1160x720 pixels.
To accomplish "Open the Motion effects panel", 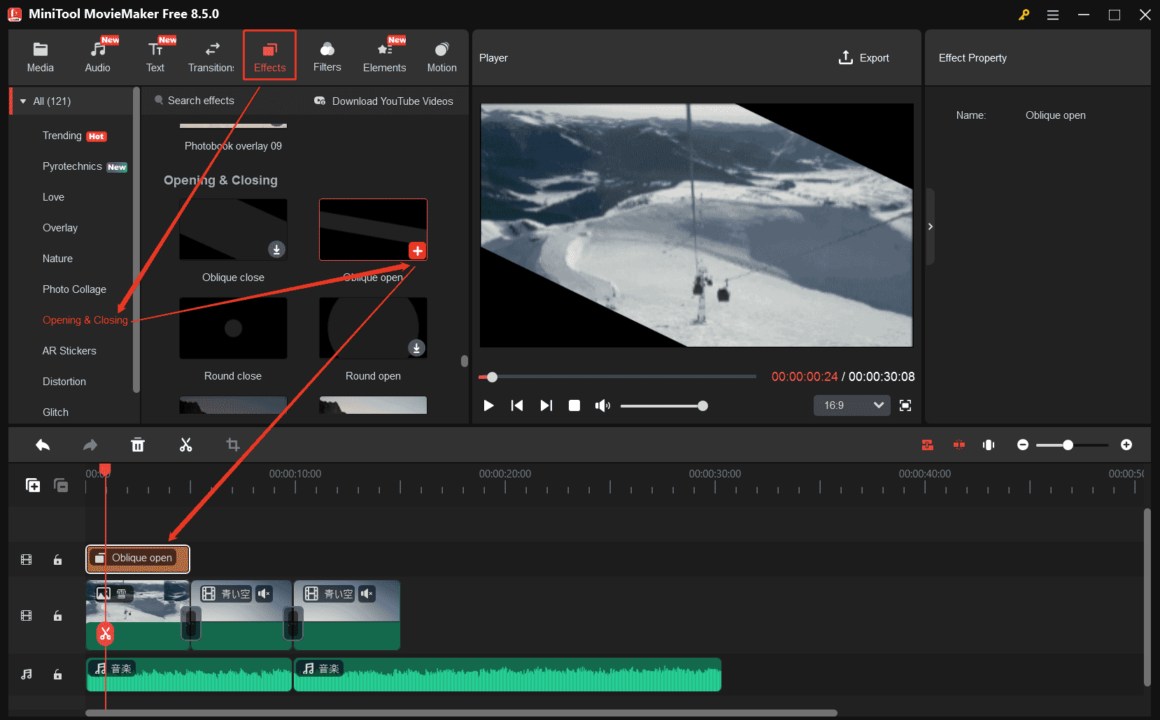I will [x=441, y=56].
